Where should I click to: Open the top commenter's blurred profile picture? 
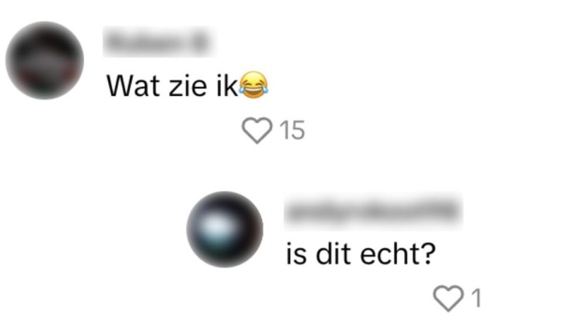click(45, 60)
